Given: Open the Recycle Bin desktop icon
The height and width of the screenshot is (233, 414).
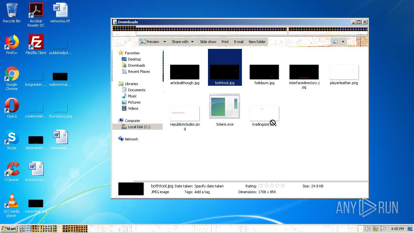Looking at the screenshot, I should coord(12,13).
